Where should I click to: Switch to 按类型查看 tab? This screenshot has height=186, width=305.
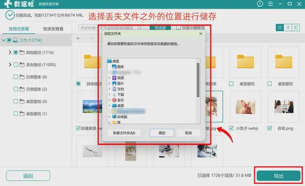[53, 29]
